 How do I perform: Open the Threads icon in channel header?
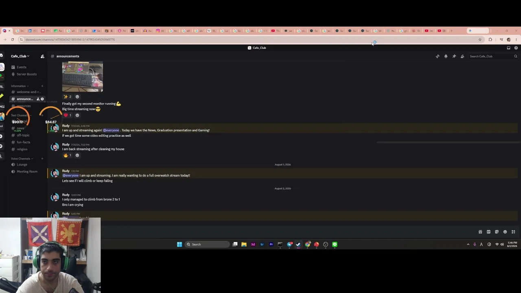(x=438, y=56)
